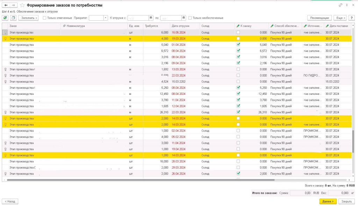Viewport: 358px width, 206px height.
Task: Open 'Рекомендации' button
Action: point(320,18)
